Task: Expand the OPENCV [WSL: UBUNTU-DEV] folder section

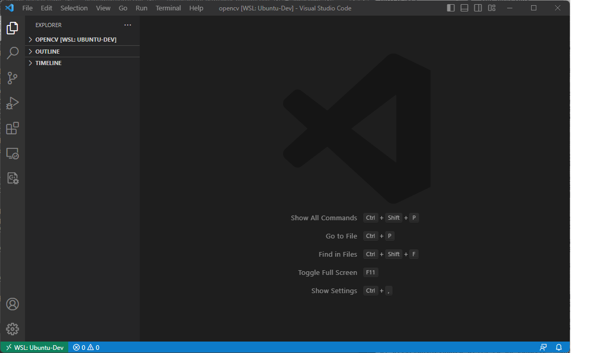Action: pos(82,40)
